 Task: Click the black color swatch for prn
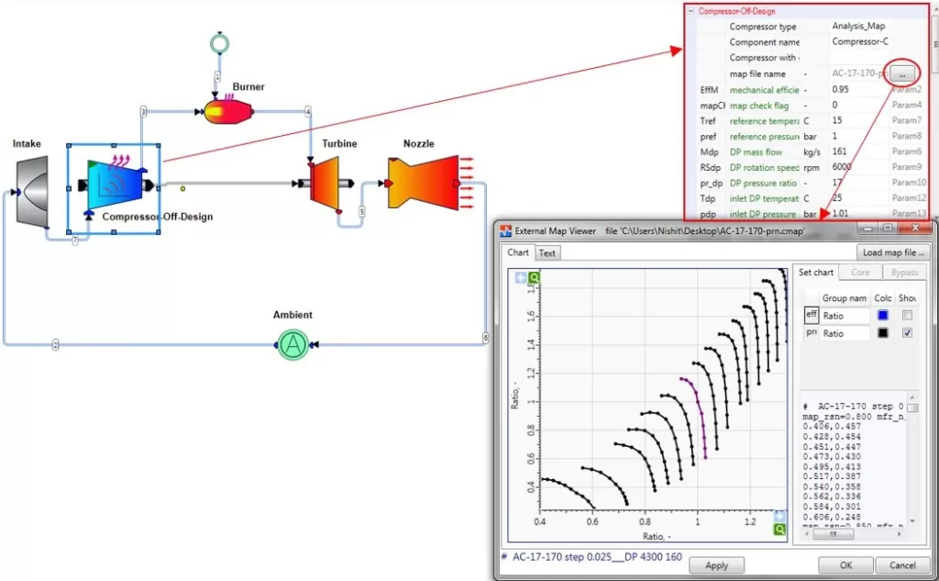point(883,333)
